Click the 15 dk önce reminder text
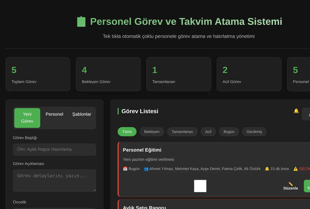 tap(280, 169)
